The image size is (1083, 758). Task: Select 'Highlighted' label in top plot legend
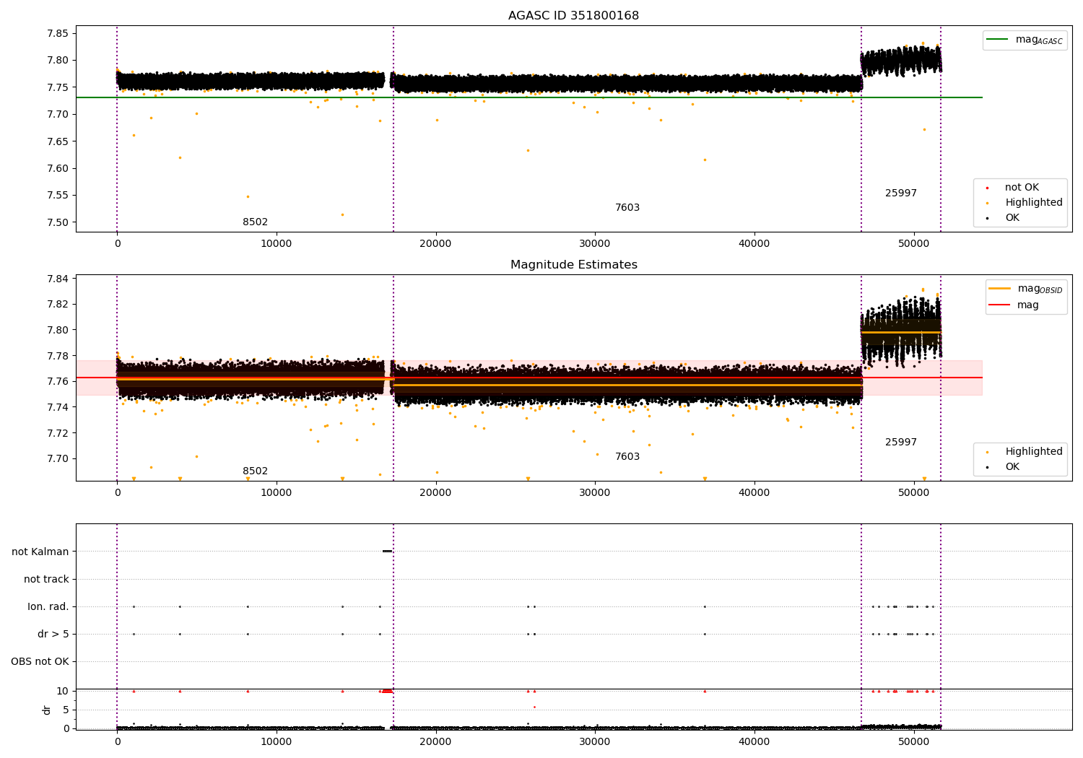(1034, 203)
